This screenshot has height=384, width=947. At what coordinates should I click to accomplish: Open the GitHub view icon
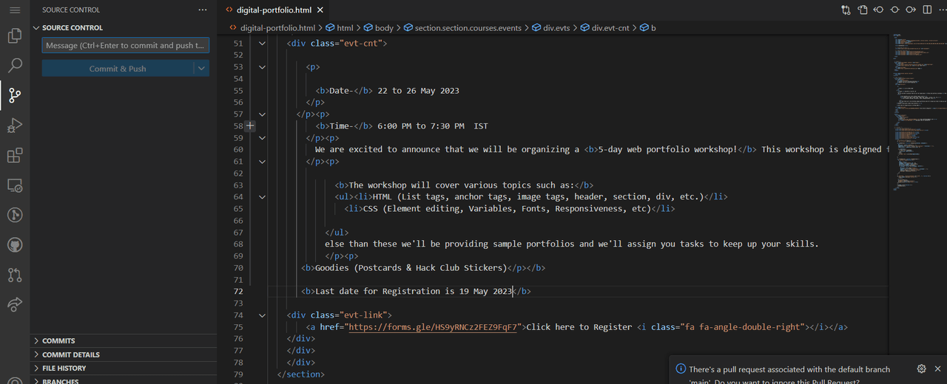[15, 244]
